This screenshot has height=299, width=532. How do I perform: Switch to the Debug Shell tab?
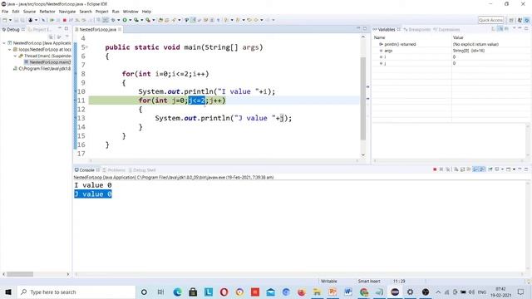pos(142,169)
